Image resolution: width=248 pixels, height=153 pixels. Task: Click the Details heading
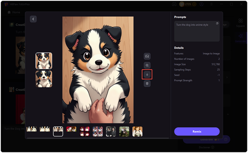[179, 48]
